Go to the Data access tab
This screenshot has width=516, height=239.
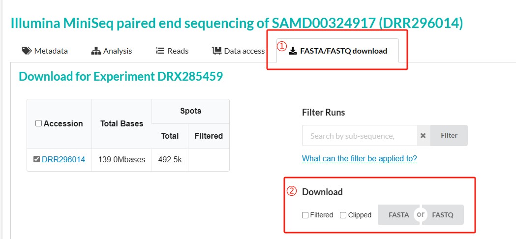[x=239, y=51]
